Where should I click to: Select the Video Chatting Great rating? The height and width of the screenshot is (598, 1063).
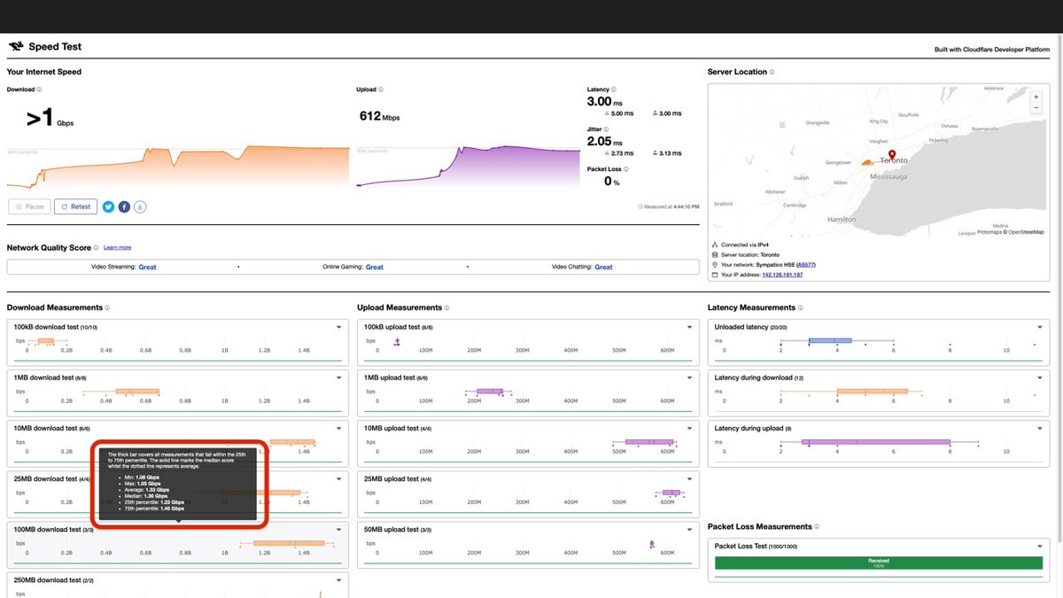603,266
